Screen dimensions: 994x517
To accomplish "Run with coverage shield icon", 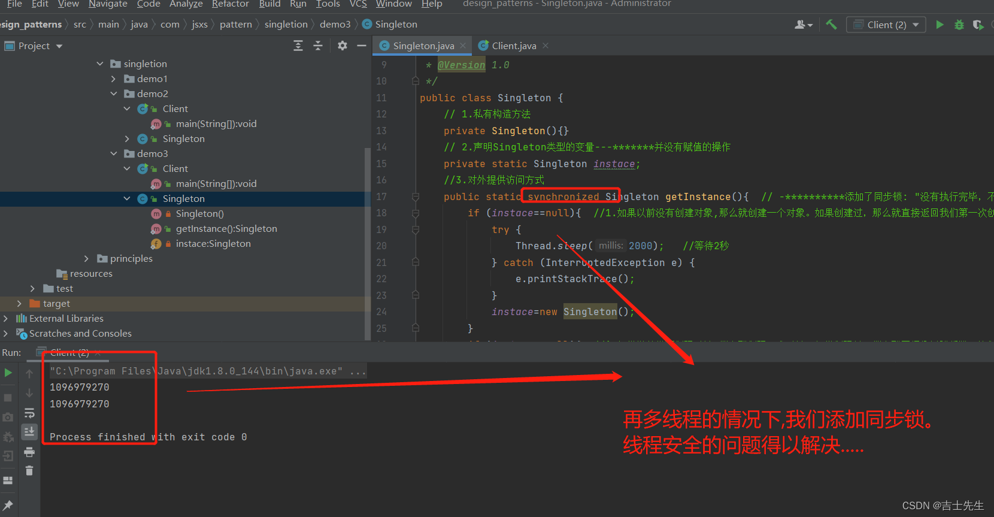I will coord(978,25).
